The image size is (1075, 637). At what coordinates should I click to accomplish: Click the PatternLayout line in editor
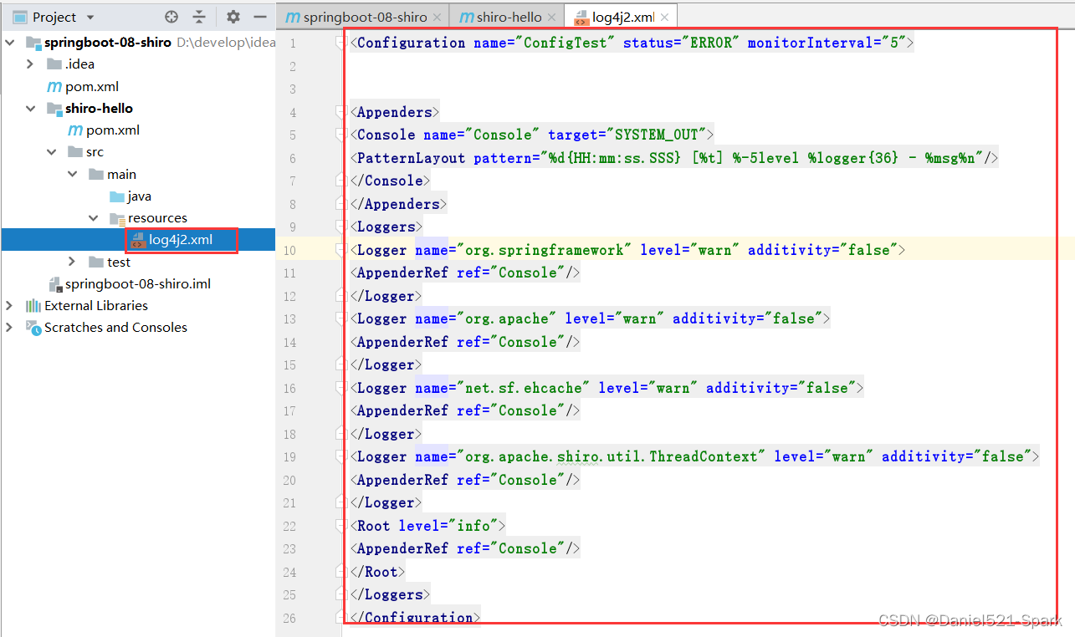(674, 157)
